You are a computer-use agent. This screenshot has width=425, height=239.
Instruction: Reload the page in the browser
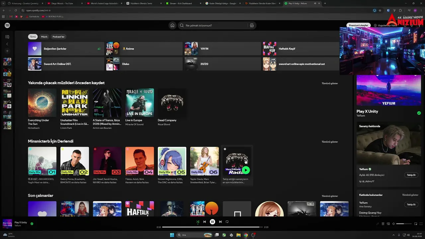click(16, 10)
